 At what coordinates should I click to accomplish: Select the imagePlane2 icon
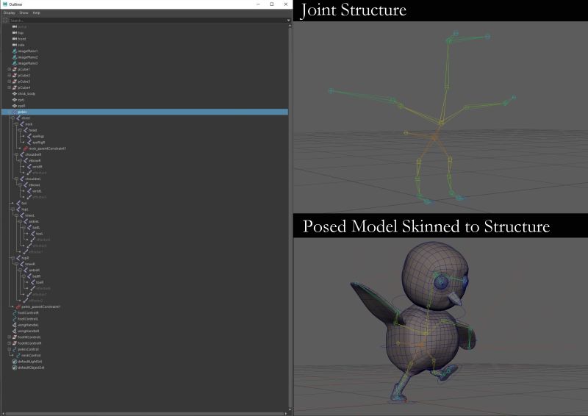15,57
